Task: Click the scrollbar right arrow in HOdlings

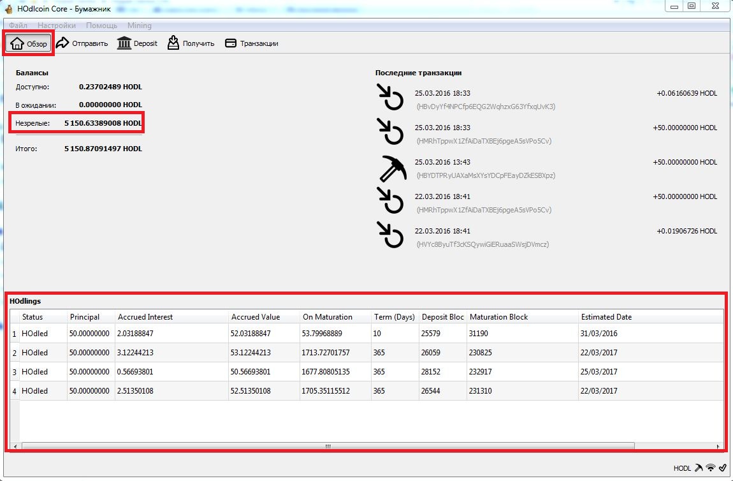Action: [x=718, y=447]
